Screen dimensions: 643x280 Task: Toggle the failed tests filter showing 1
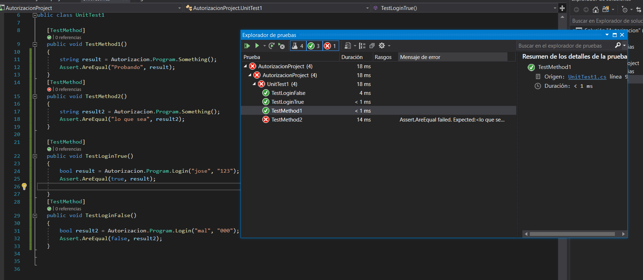pos(331,46)
